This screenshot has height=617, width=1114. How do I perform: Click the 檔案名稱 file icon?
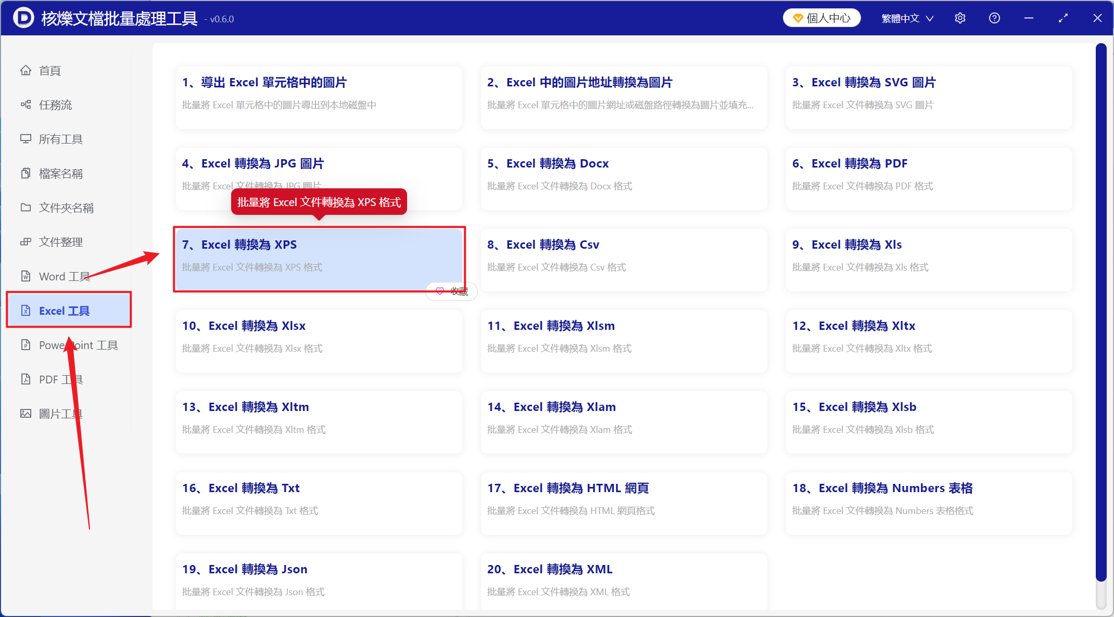(26, 173)
